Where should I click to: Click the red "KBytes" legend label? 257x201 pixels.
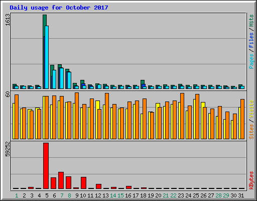pos(251,180)
